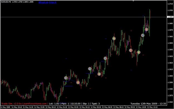
Task: Click the 12 May 01:35 time axis label
Action: click(62, 107)
